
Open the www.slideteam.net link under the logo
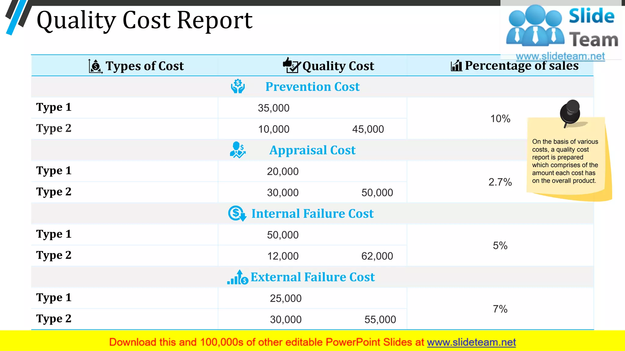560,56
